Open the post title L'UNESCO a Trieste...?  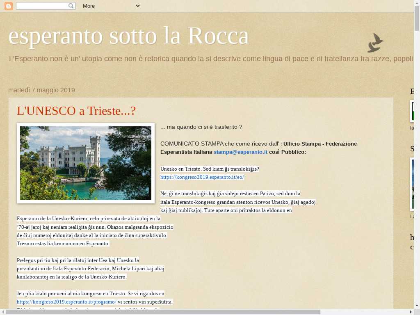point(76,111)
